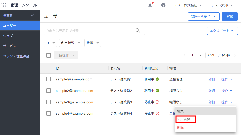
Task: Select 削除 in the operation menu
Action: click(180, 127)
